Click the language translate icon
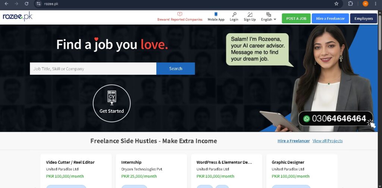Viewport: 382px width, 188px height. (x=269, y=15)
